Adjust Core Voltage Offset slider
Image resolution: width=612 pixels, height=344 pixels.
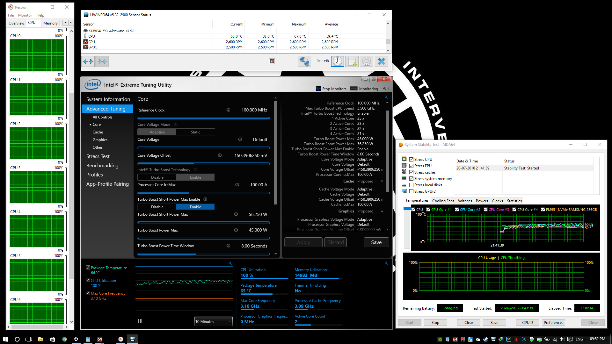point(203,164)
